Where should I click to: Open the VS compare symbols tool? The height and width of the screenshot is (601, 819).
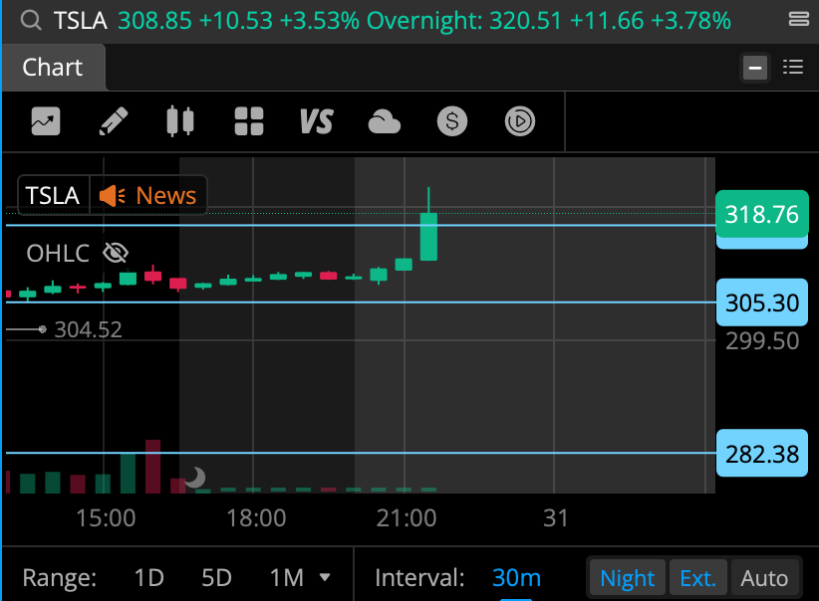317,121
